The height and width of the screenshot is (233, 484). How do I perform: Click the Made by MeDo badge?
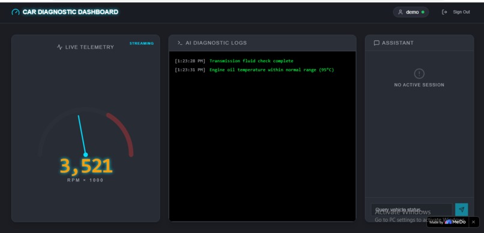(x=447, y=222)
